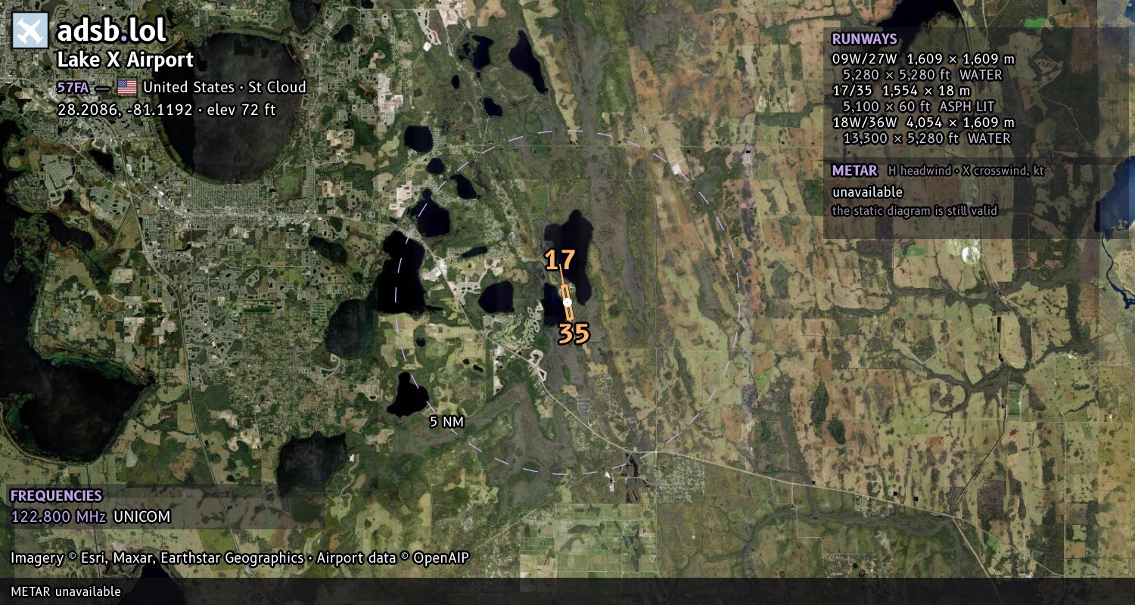The height and width of the screenshot is (605, 1135).
Task: Select the 18W/36W runway row
Action: point(923,123)
